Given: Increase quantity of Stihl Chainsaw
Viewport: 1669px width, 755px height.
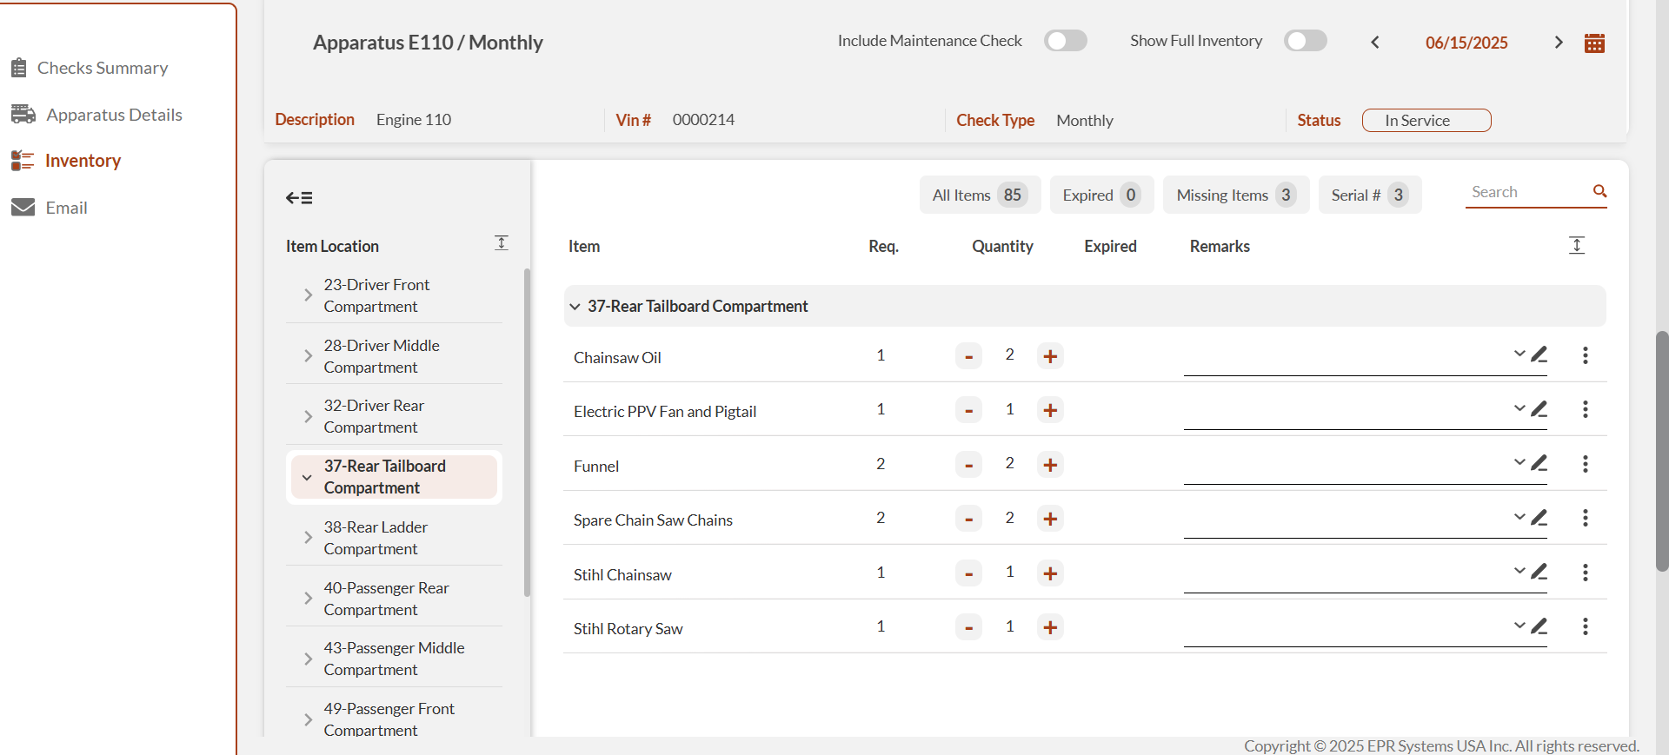Looking at the screenshot, I should coord(1050,573).
